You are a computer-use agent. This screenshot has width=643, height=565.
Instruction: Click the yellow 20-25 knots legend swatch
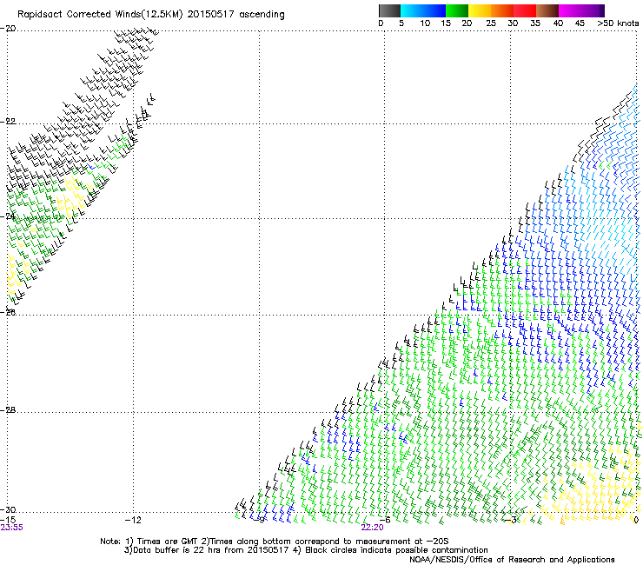coord(480,10)
